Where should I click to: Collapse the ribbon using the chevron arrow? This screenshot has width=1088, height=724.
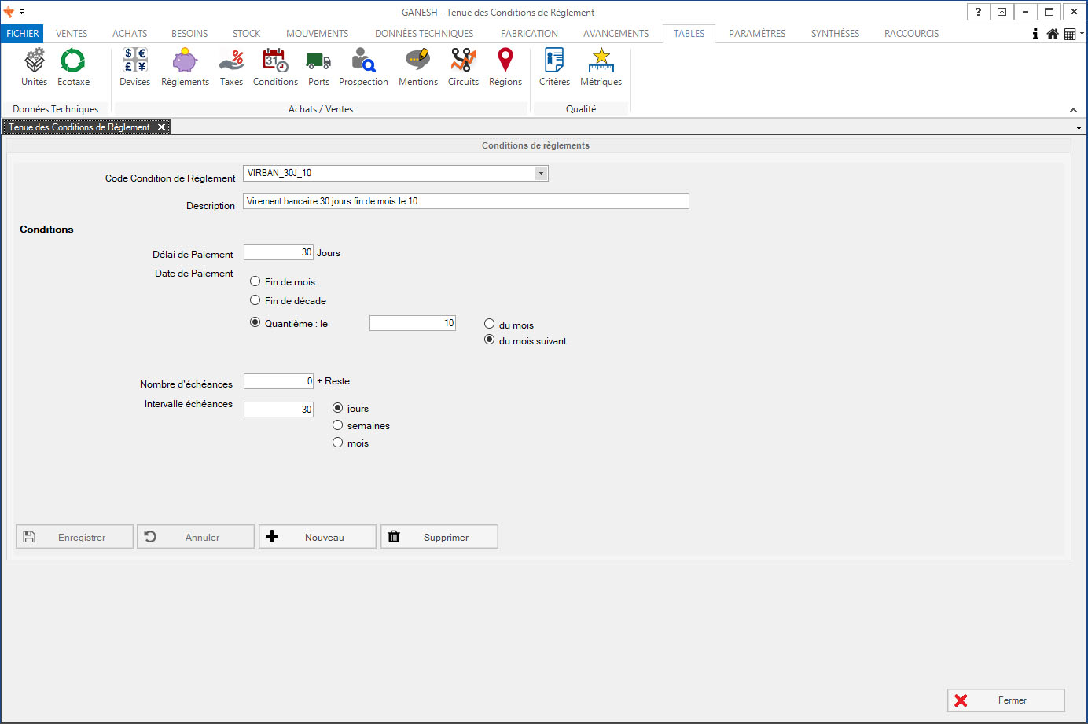pyautogui.click(x=1073, y=110)
